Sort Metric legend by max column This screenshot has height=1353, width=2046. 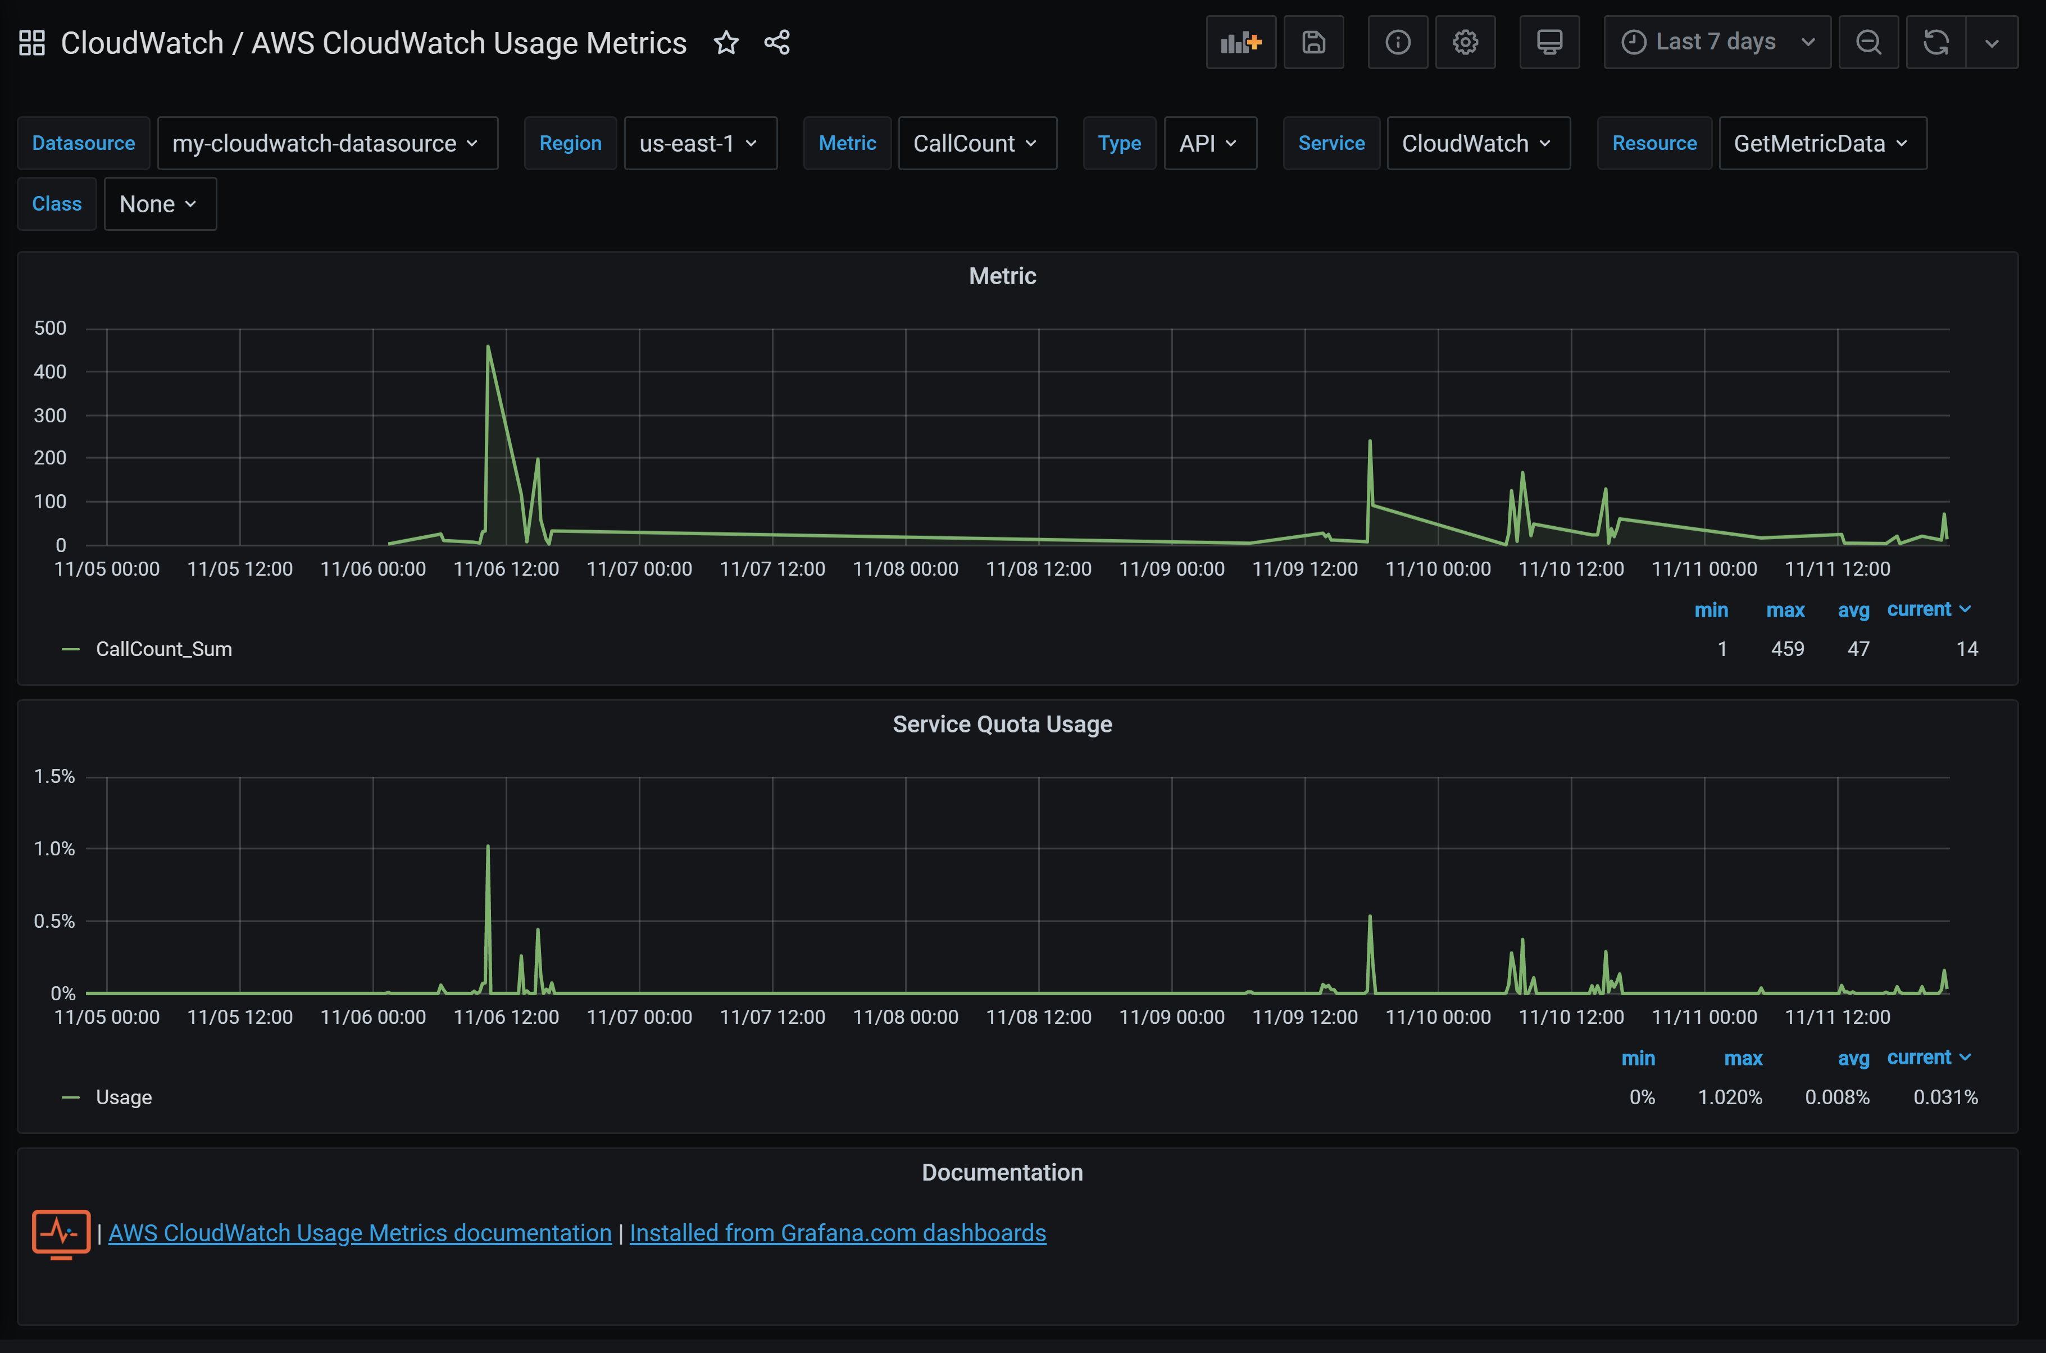point(1785,610)
